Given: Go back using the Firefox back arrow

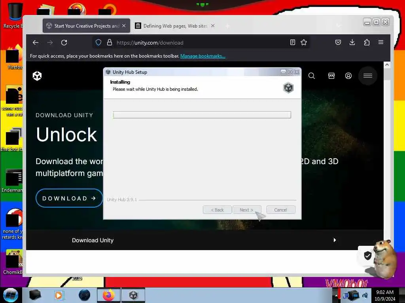Looking at the screenshot, I should 35,43.
